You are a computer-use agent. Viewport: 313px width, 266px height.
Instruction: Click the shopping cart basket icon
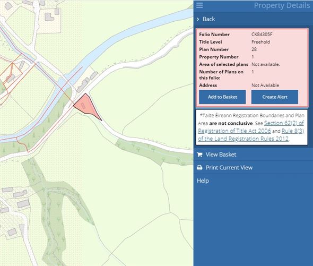(x=199, y=155)
